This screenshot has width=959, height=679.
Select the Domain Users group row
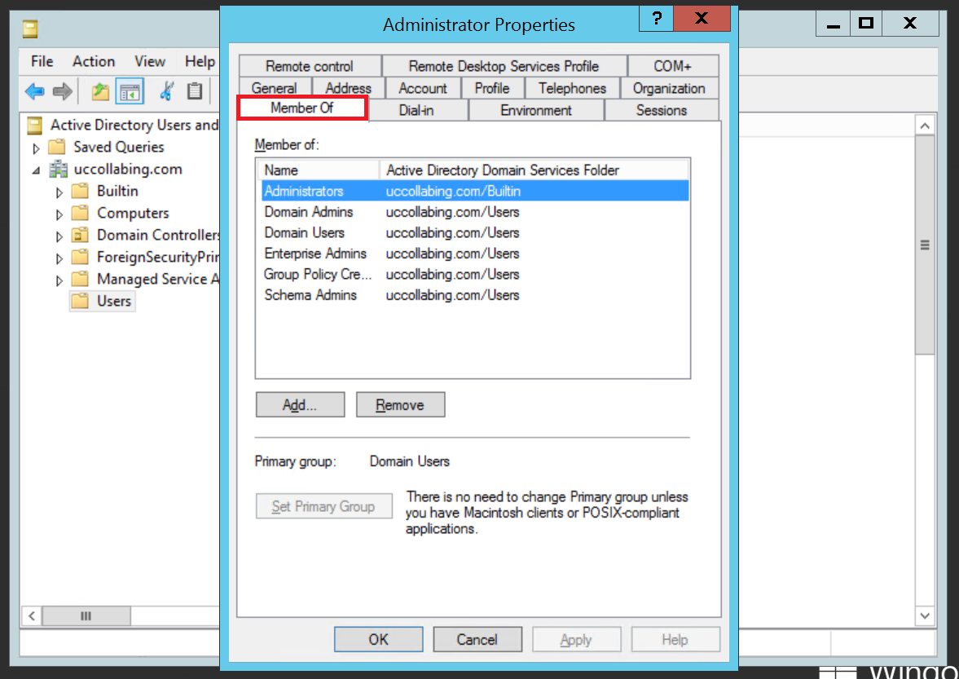474,232
